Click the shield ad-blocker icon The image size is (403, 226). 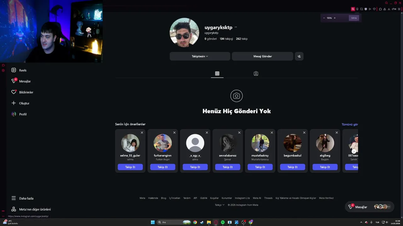pos(366,9)
